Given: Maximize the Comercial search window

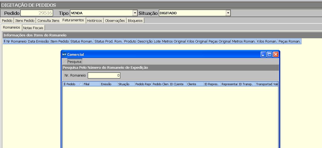Looking at the screenshot, I should tap(269, 54).
